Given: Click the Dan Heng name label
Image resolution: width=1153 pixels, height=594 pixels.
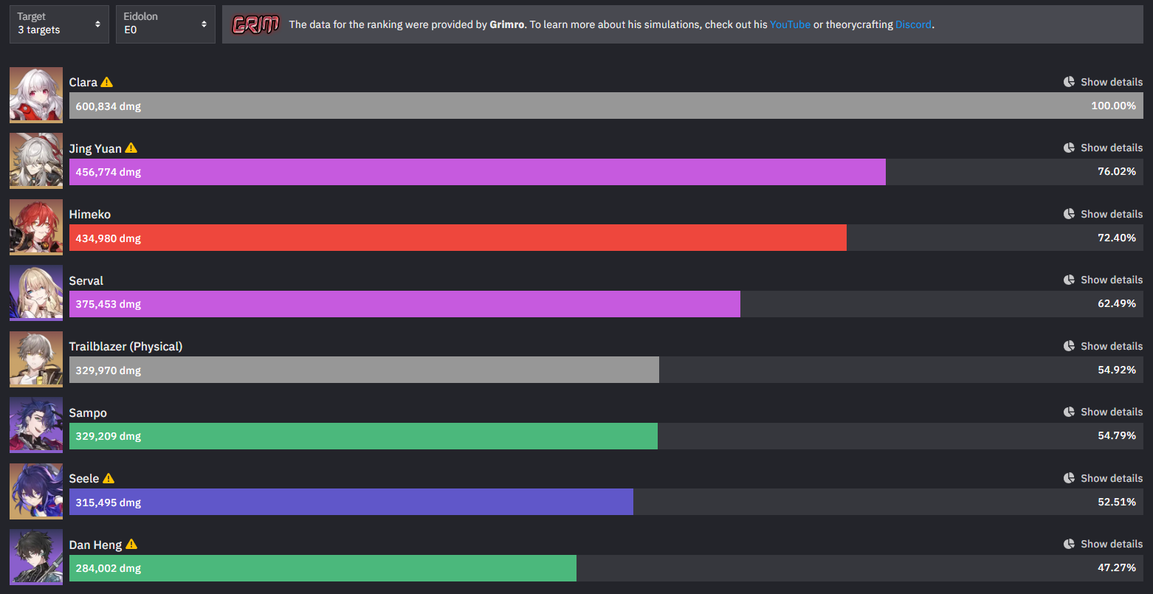Looking at the screenshot, I should pyautogui.click(x=95, y=545).
